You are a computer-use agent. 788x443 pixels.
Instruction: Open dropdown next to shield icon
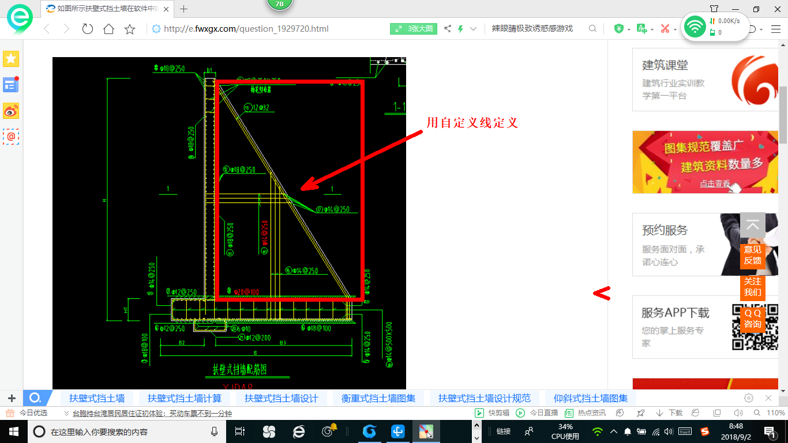629,29
